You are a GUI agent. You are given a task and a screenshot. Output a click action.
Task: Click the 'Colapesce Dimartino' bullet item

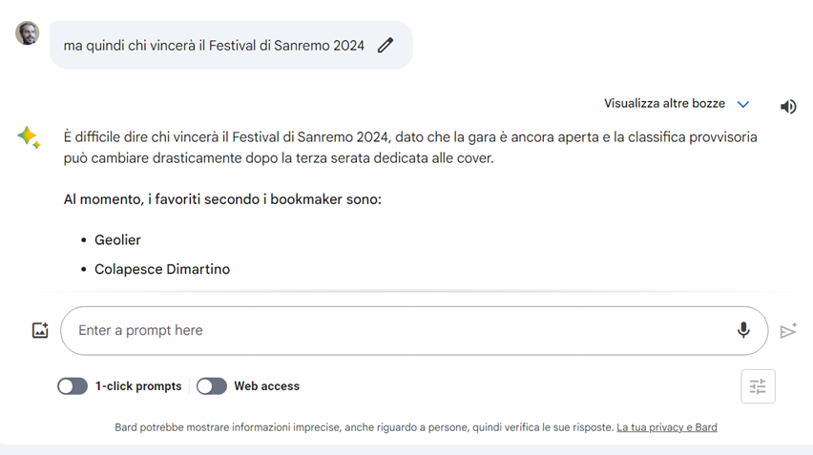[162, 269]
